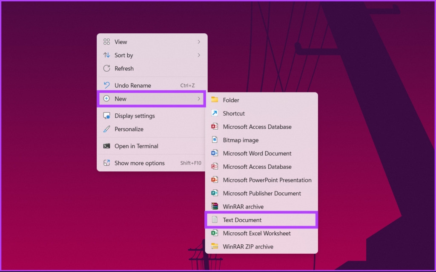
Task: Click the yellow Folder icon
Action: coord(215,100)
